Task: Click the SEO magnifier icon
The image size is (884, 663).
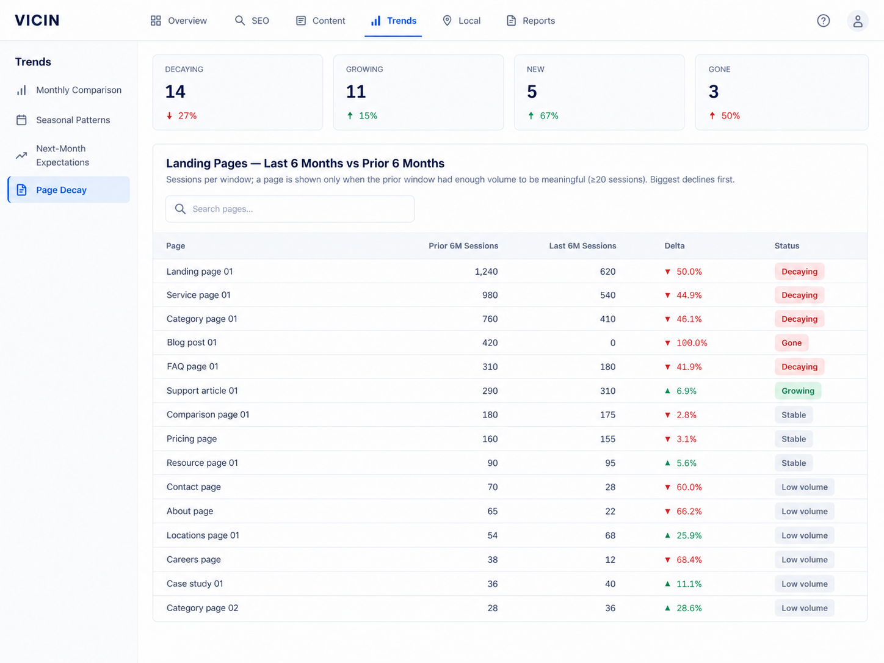Action: pyautogui.click(x=240, y=21)
